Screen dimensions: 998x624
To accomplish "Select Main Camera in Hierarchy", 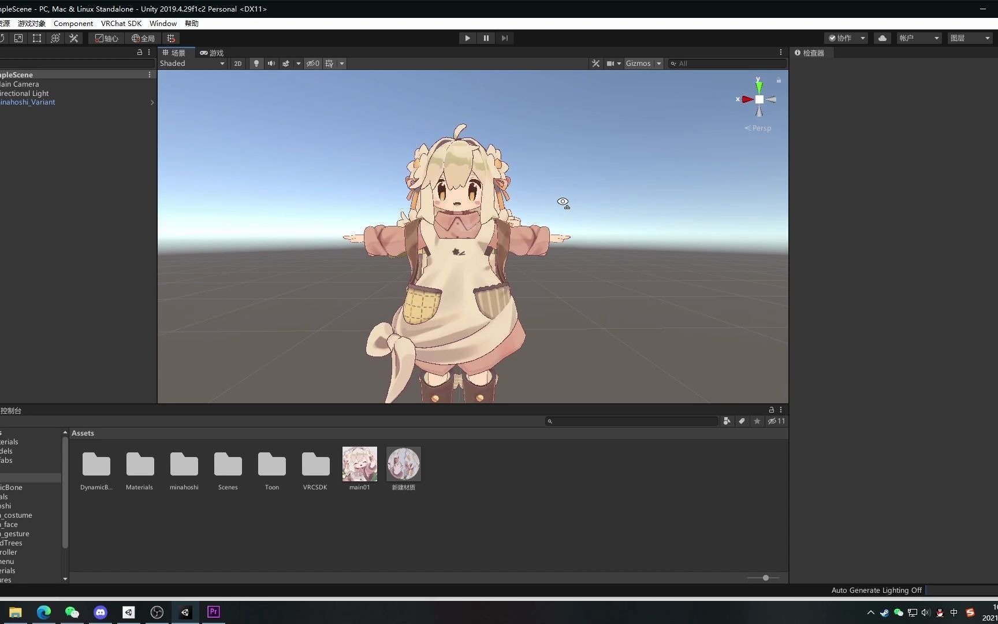I will click(x=19, y=84).
